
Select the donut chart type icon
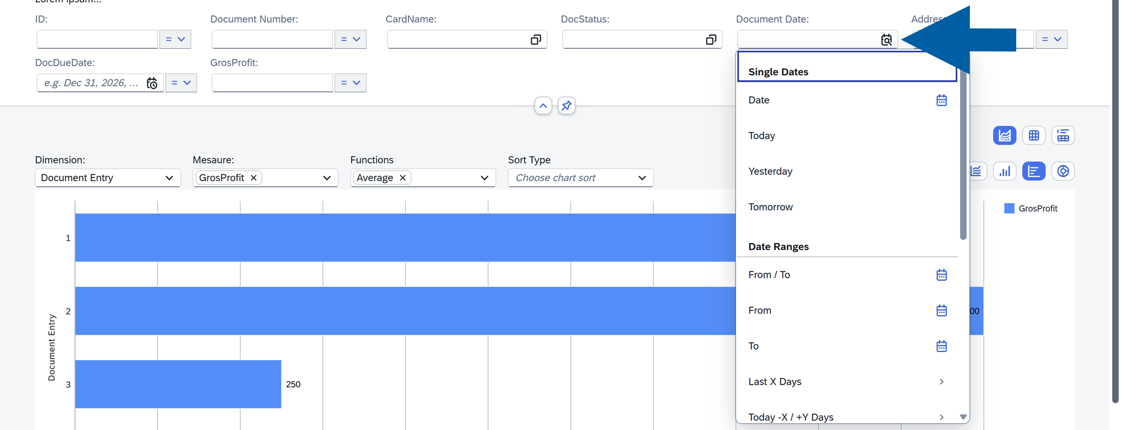pyautogui.click(x=1063, y=171)
